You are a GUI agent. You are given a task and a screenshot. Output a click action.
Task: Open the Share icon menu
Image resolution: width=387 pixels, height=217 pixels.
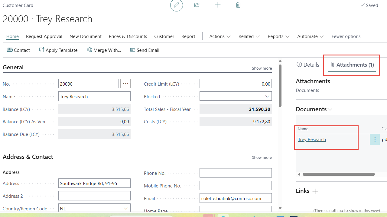197,5
